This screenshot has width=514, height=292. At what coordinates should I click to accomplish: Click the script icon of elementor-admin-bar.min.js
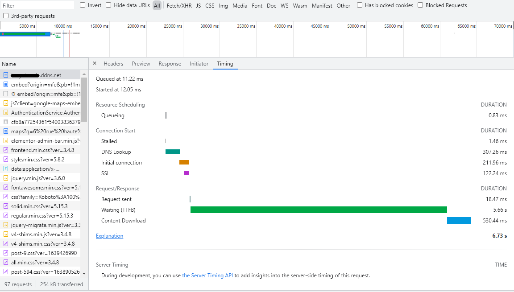click(5, 141)
